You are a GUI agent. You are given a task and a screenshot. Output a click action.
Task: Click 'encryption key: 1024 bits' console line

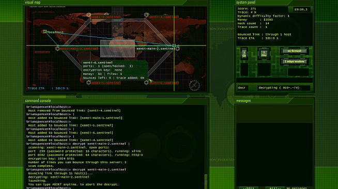51,159
